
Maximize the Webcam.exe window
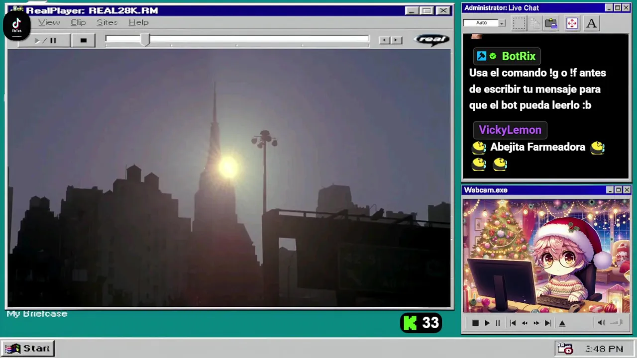click(618, 190)
